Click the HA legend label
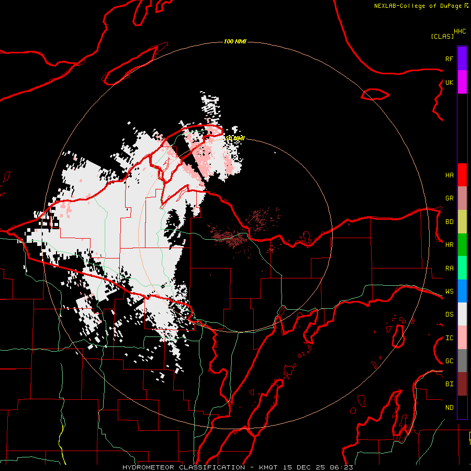This screenshot has width=471, height=471. coord(449,175)
